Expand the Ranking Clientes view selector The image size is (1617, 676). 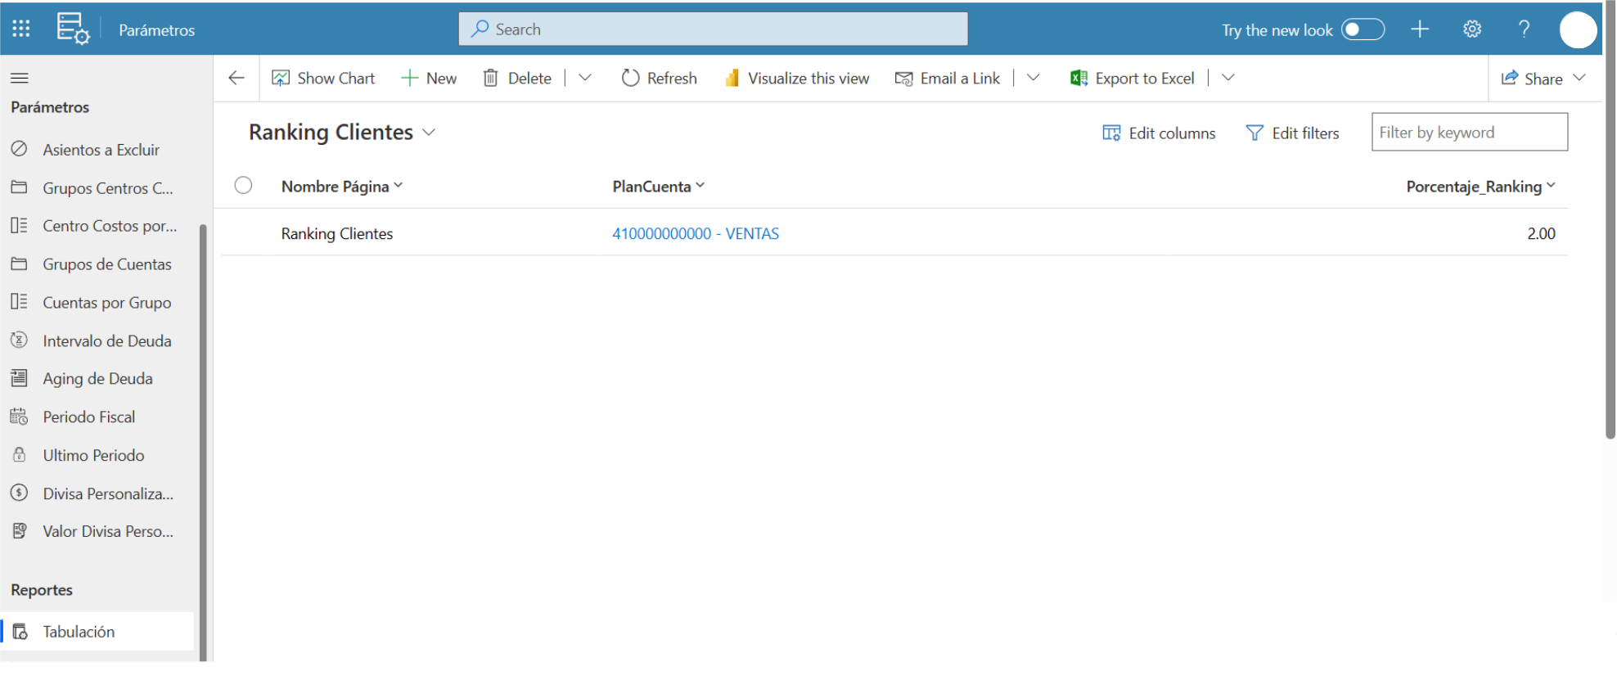(429, 133)
